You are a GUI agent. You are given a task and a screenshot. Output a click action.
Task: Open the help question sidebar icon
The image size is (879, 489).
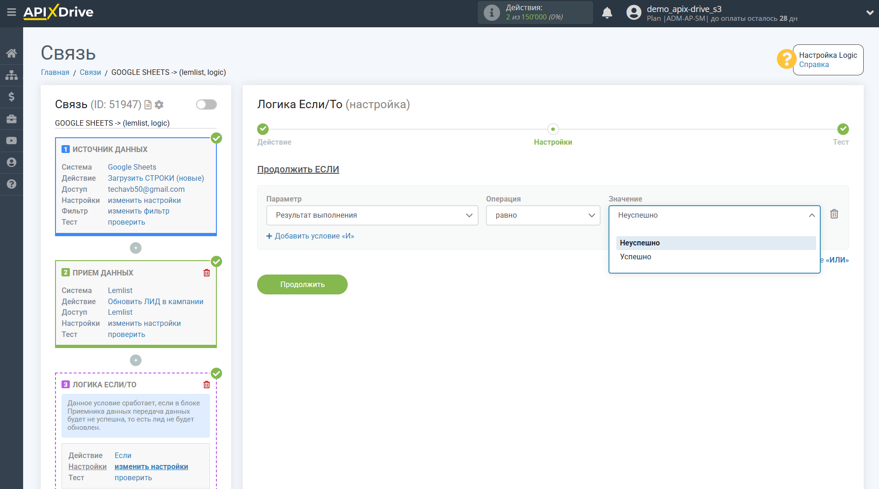coord(12,184)
